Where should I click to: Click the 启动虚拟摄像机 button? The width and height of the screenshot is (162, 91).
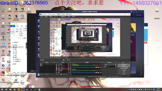point(124,68)
